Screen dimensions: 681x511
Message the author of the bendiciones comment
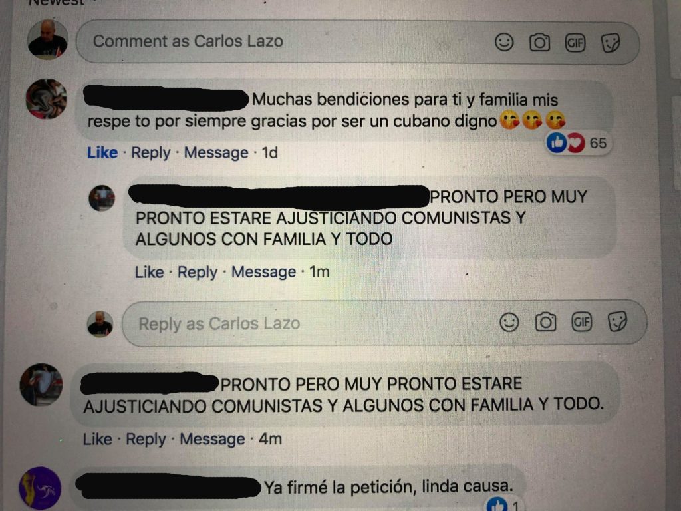[216, 153]
